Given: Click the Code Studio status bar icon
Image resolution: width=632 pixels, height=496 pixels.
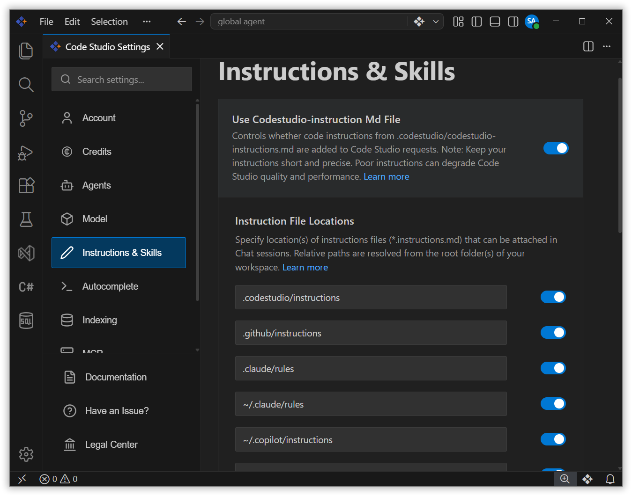Looking at the screenshot, I should click(x=587, y=479).
